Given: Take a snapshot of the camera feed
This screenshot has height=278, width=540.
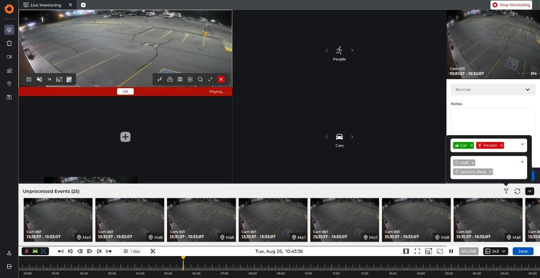Looking at the screenshot, I should click(180, 79).
